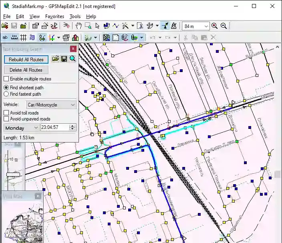Click the city buildings icon

[75, 38]
